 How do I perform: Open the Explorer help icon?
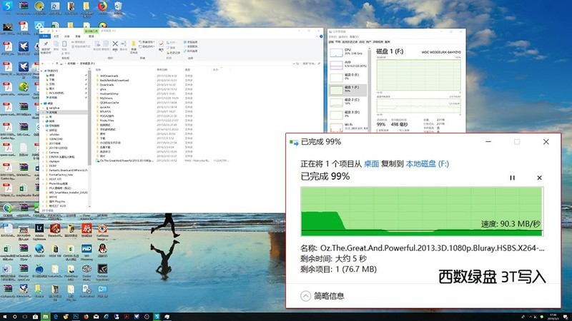(321, 36)
